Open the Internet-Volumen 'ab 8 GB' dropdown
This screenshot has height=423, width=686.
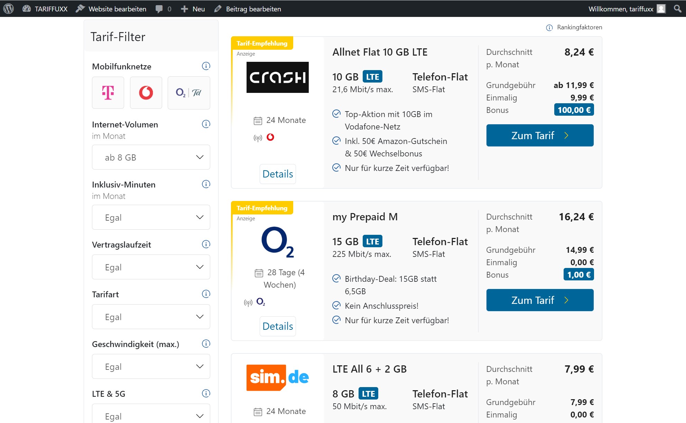[x=151, y=157]
